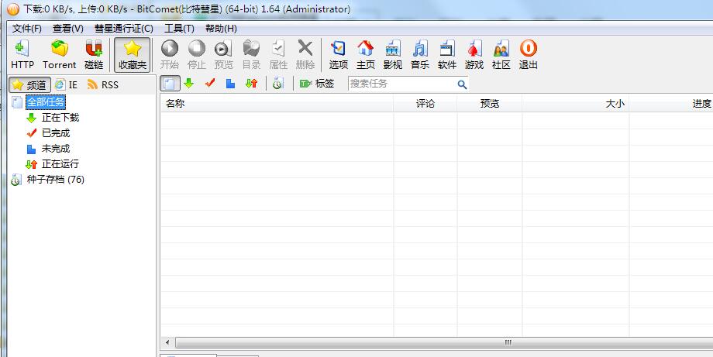Open the 音乐 music section

tap(420, 55)
